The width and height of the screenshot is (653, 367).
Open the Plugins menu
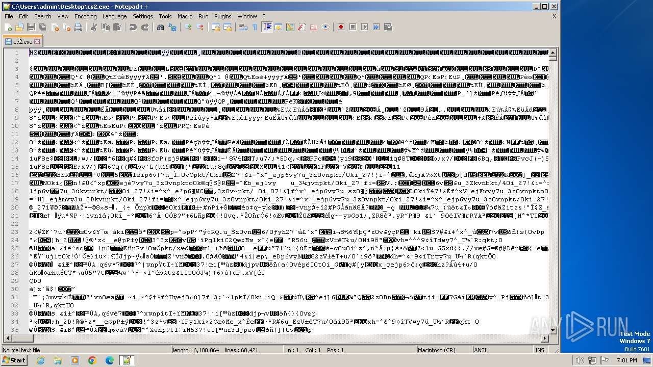pyautogui.click(x=223, y=16)
